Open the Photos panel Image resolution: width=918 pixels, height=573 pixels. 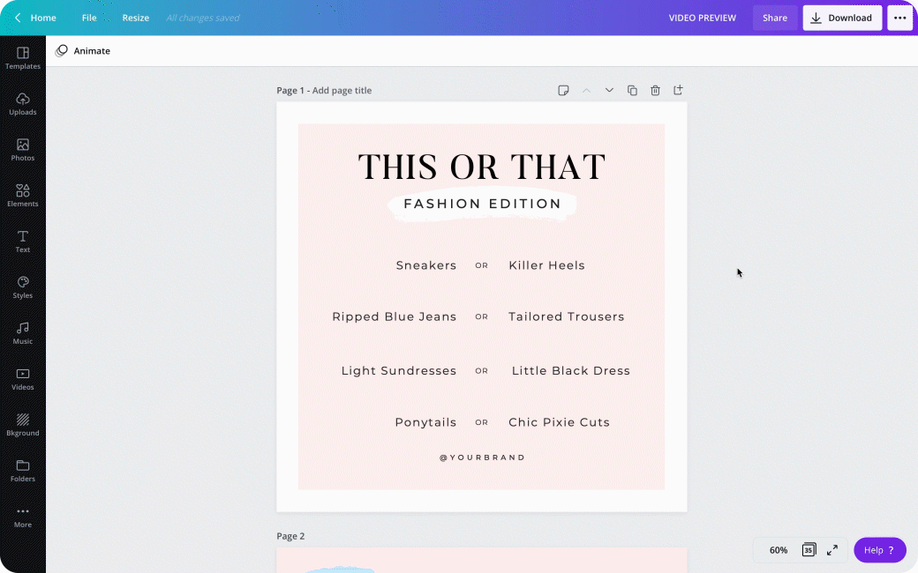click(23, 150)
